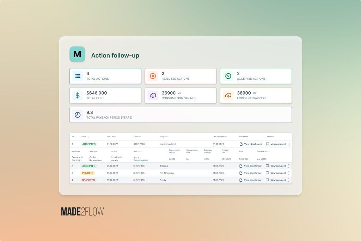361x241 pixels.
Task: Click View description link under Sun is..
Action: (141, 160)
